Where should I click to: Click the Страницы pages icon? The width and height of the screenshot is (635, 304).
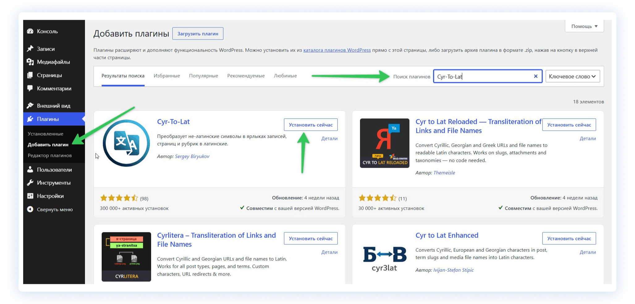click(x=30, y=75)
